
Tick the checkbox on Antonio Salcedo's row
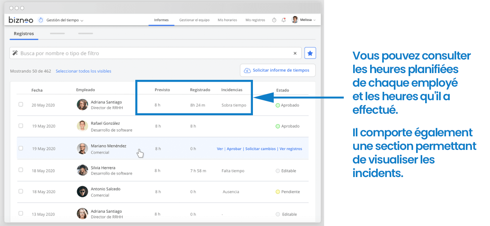coord(21,192)
